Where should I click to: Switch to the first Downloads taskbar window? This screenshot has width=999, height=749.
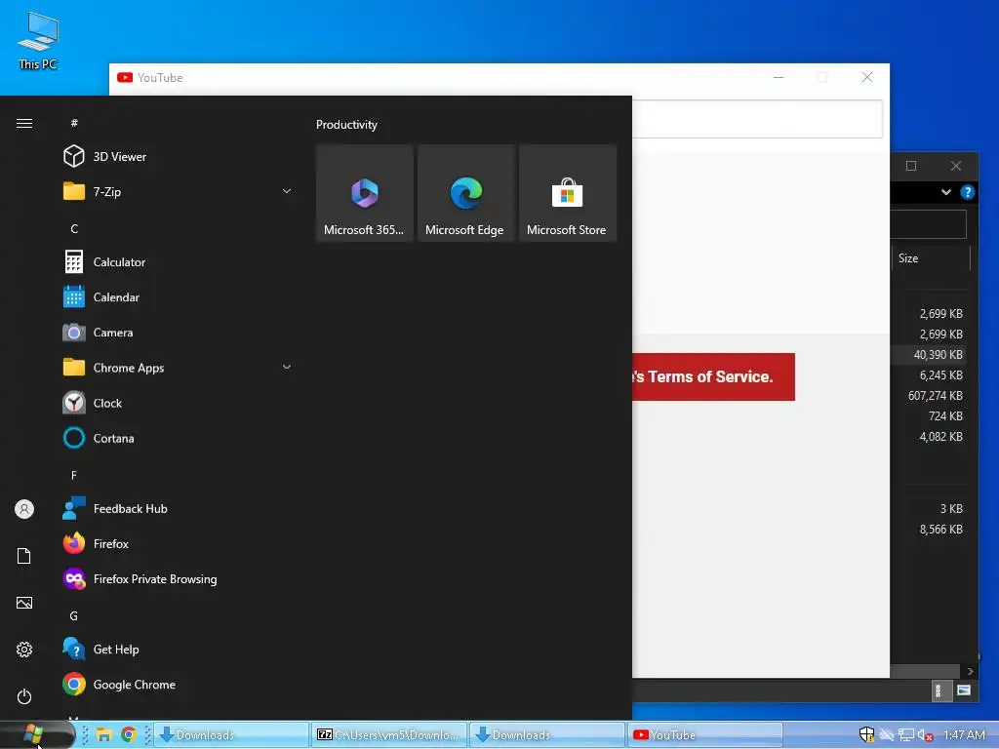(x=231, y=735)
